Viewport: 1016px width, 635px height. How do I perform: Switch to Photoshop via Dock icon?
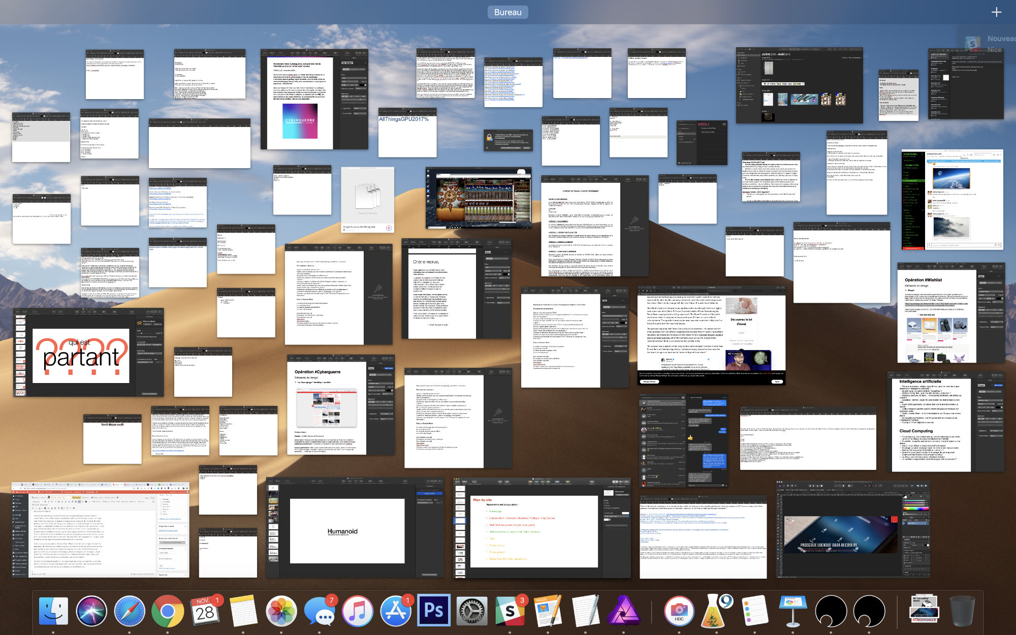tap(433, 610)
